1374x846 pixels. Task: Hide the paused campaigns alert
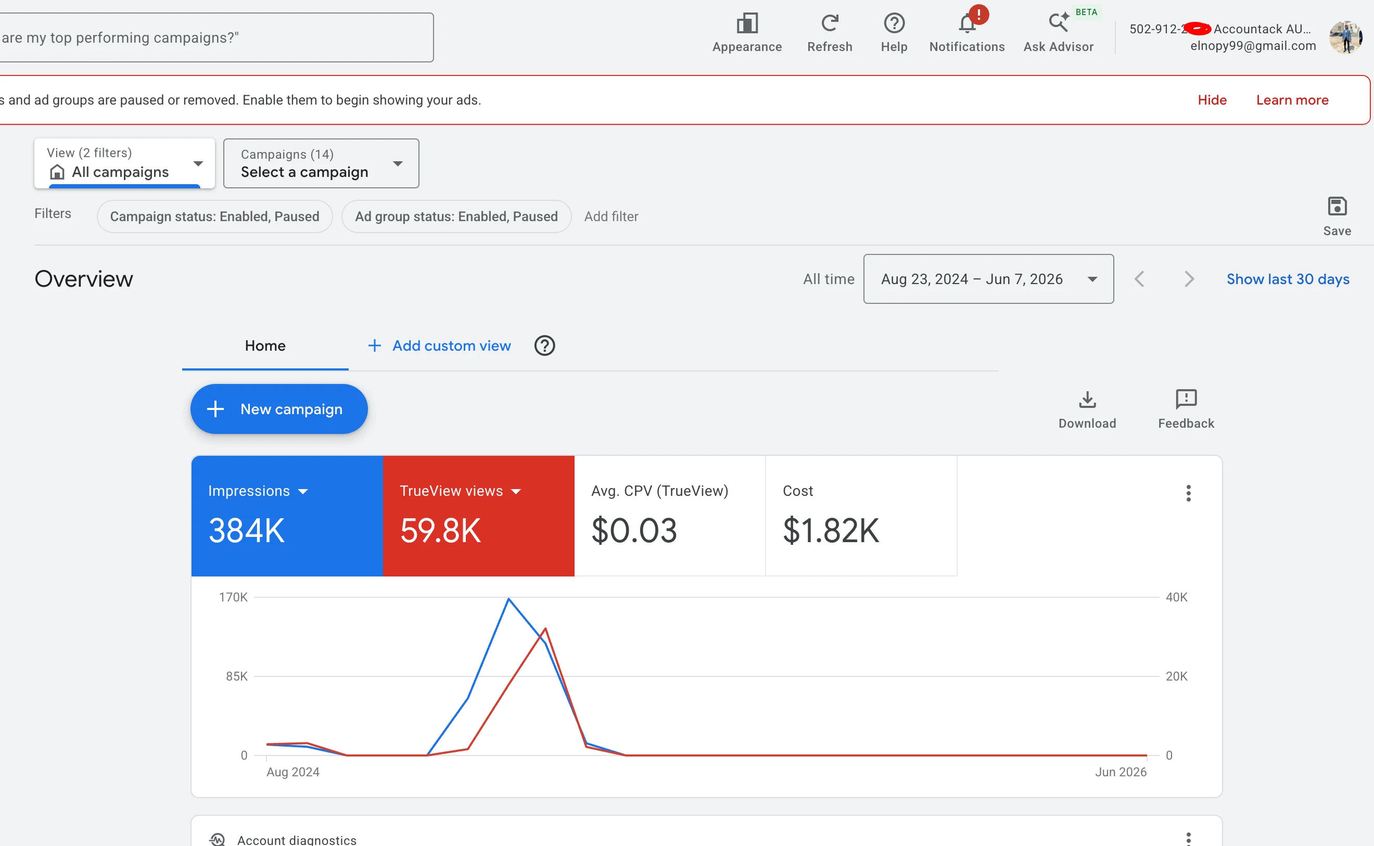point(1212,100)
